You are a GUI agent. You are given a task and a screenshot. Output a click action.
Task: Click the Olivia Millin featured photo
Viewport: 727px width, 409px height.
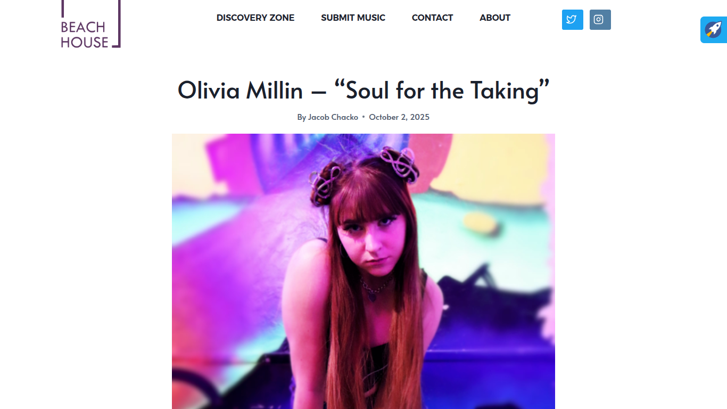pyautogui.click(x=363, y=271)
